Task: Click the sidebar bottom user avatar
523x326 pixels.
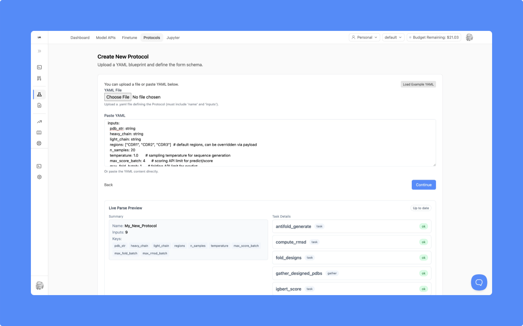Action: 39,285
